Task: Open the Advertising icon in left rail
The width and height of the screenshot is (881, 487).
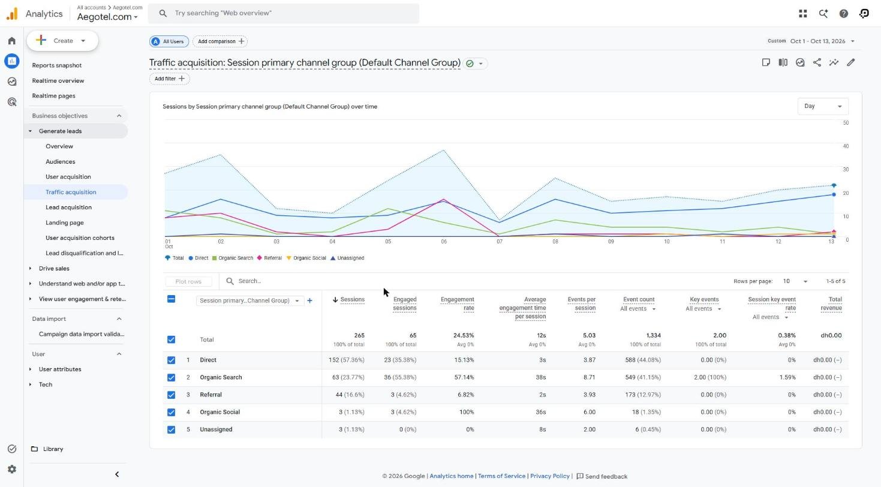Action: (11, 102)
